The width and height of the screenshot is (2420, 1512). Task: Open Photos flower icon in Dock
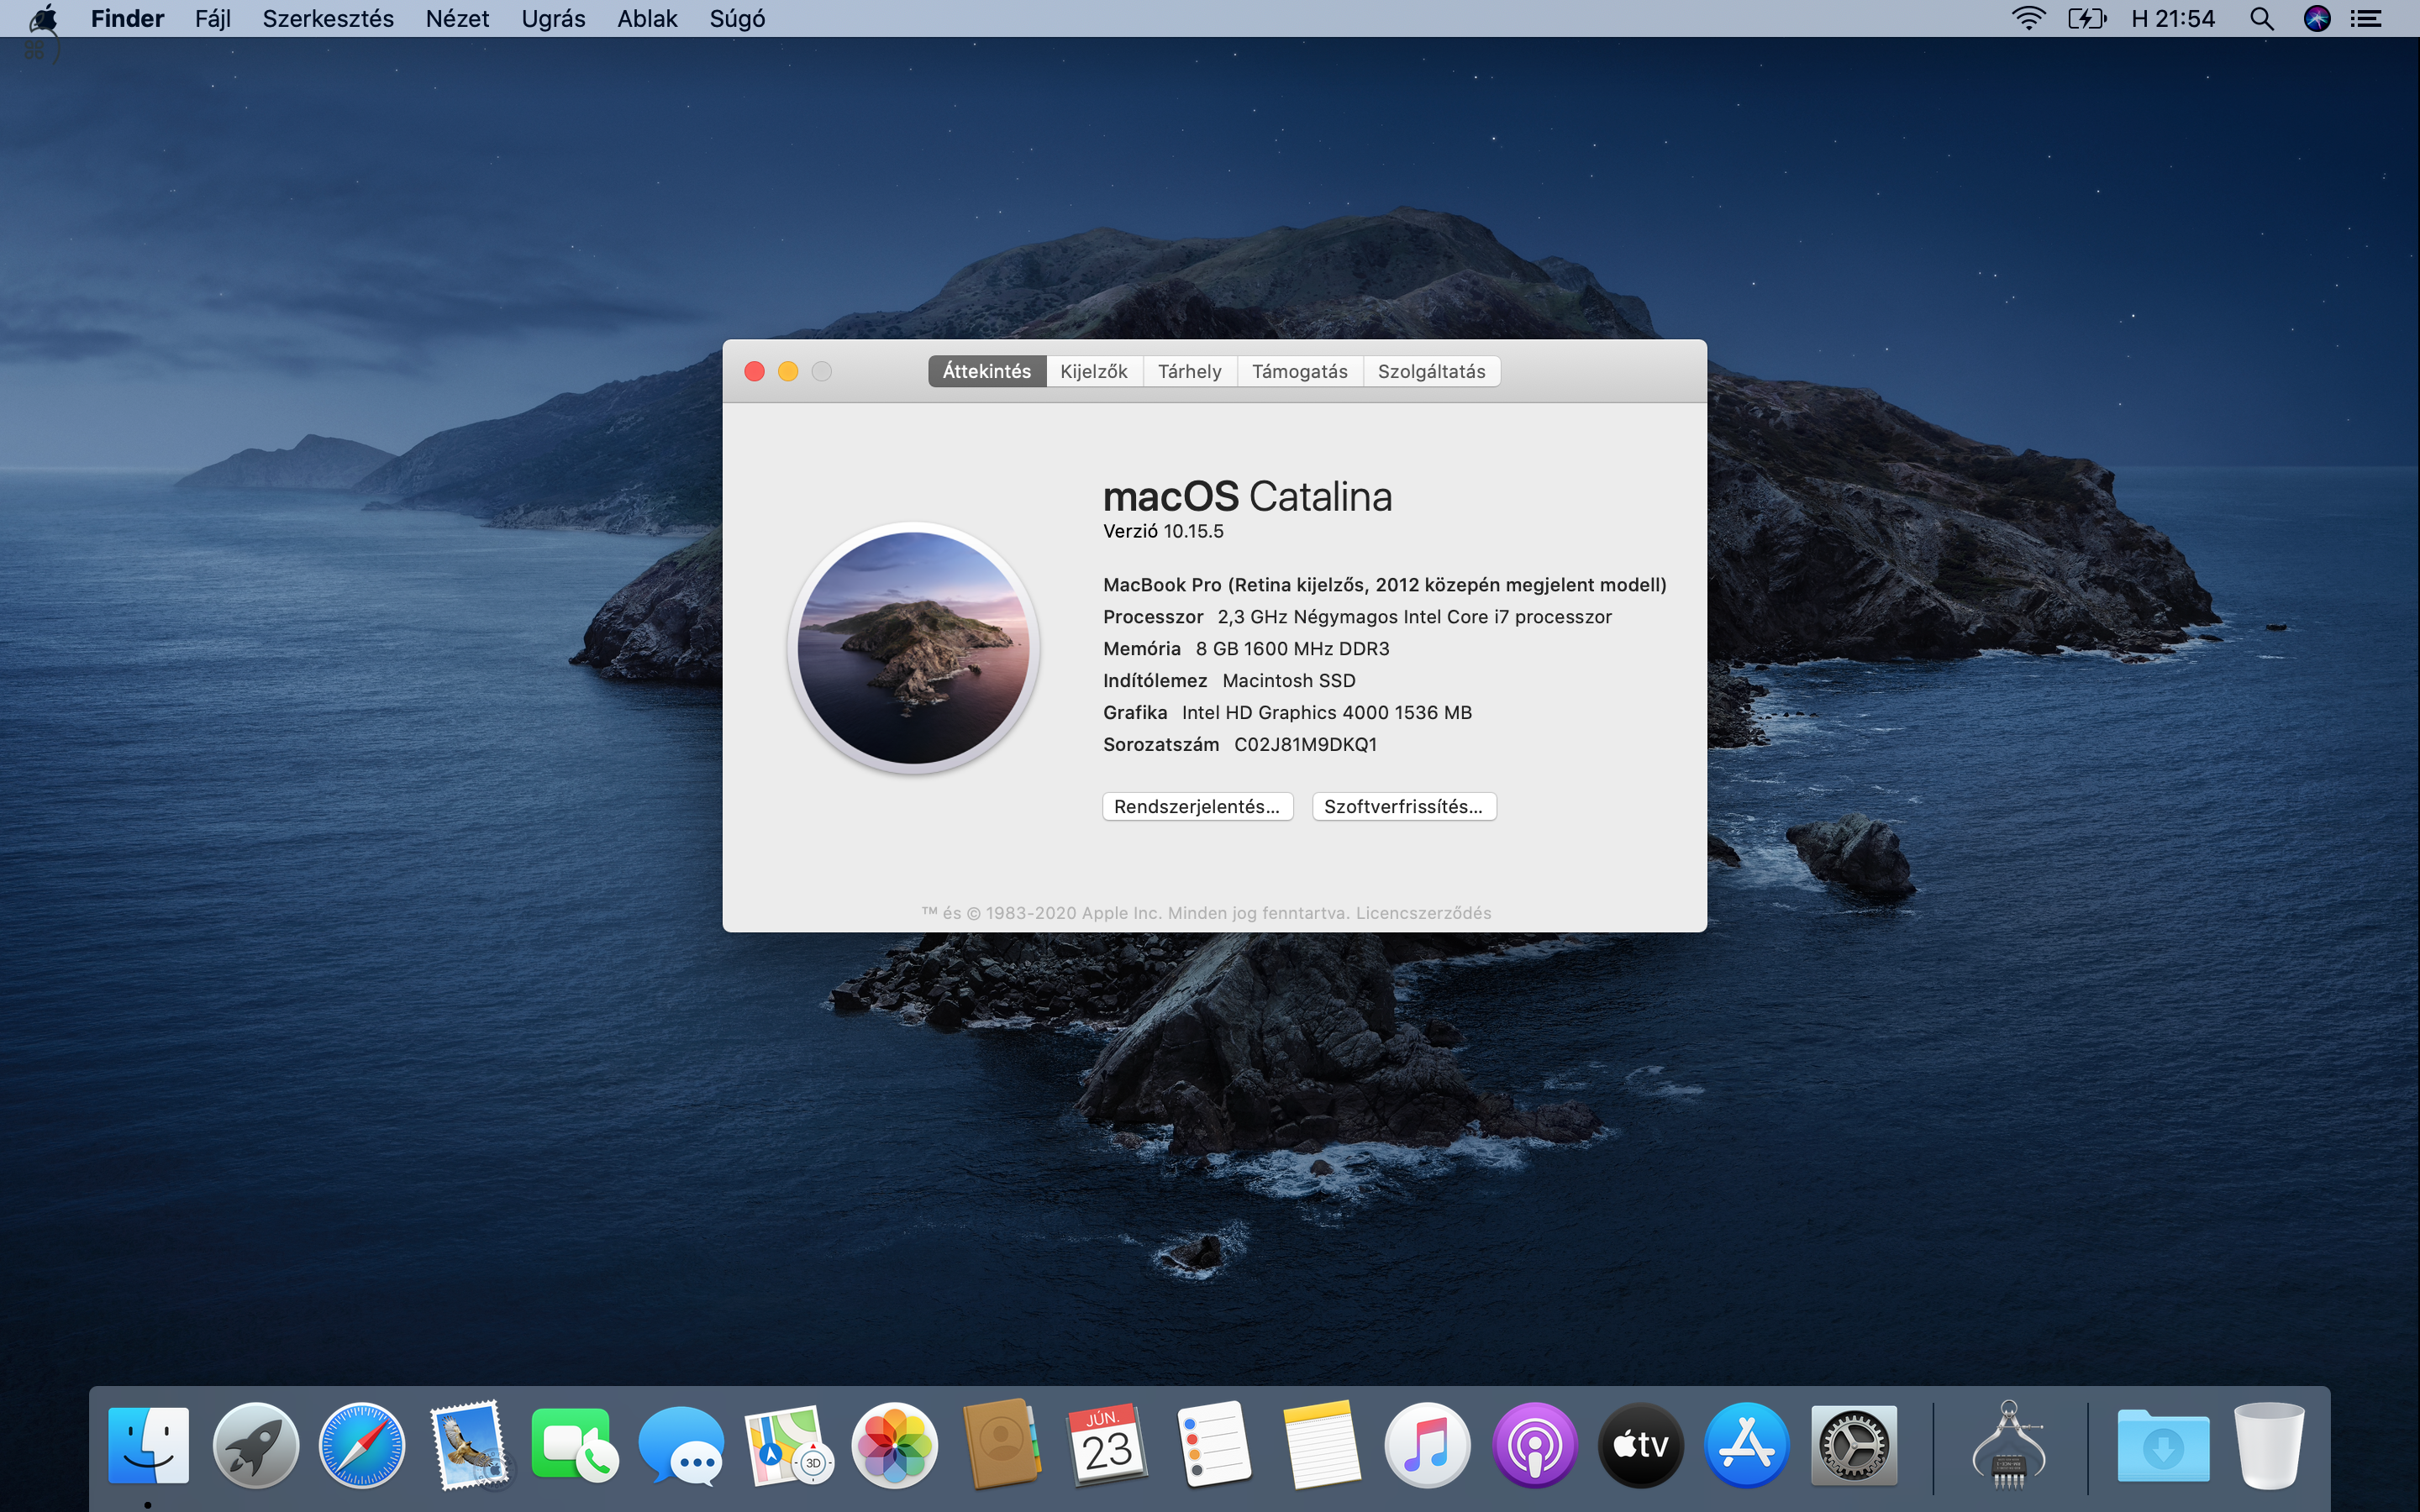pyautogui.click(x=894, y=1445)
